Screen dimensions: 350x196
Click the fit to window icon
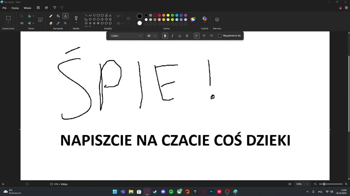coord(290,184)
